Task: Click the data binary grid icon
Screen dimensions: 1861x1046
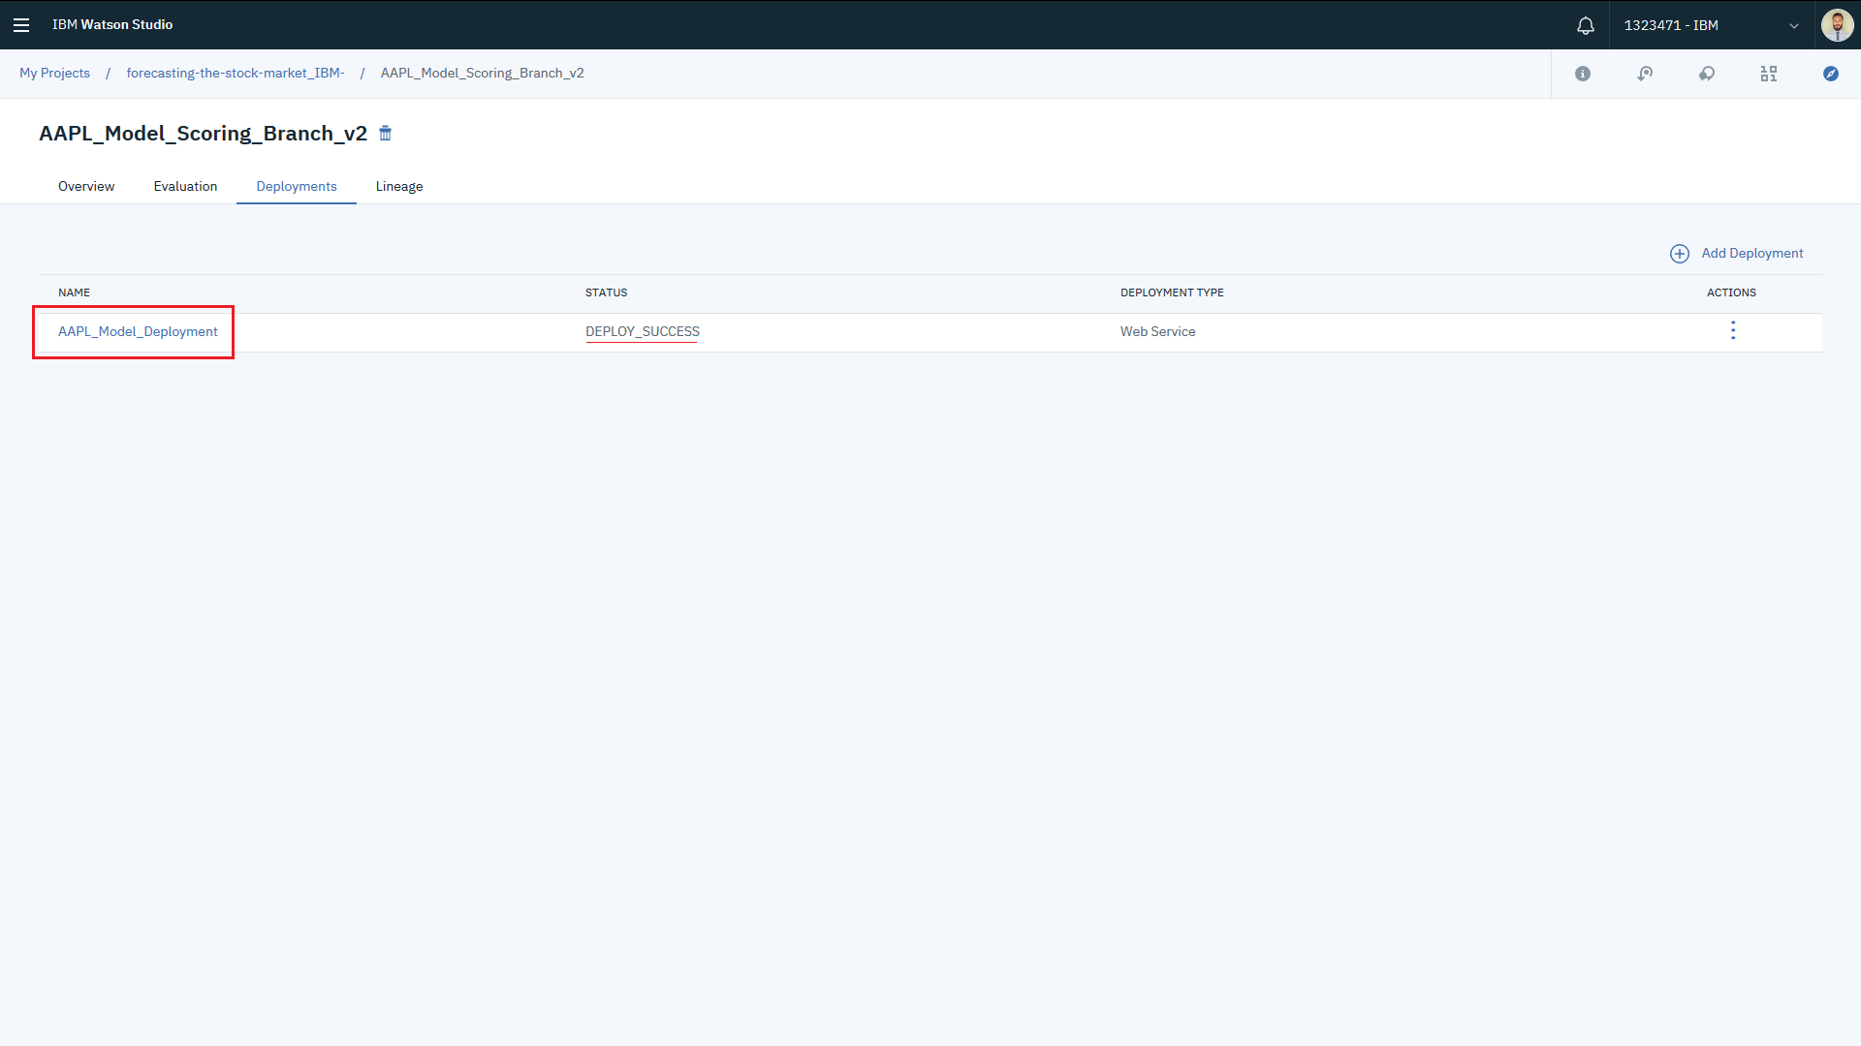Action: (x=1769, y=74)
